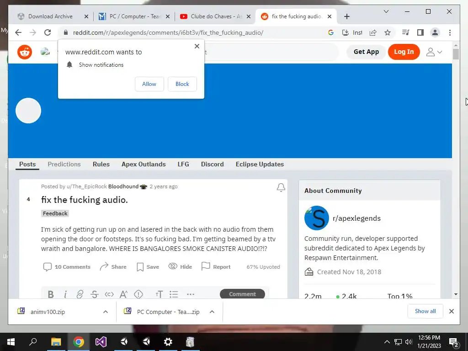Viewport: 468px width, 351px height.
Task: Click the Get App button
Action: [x=366, y=52]
